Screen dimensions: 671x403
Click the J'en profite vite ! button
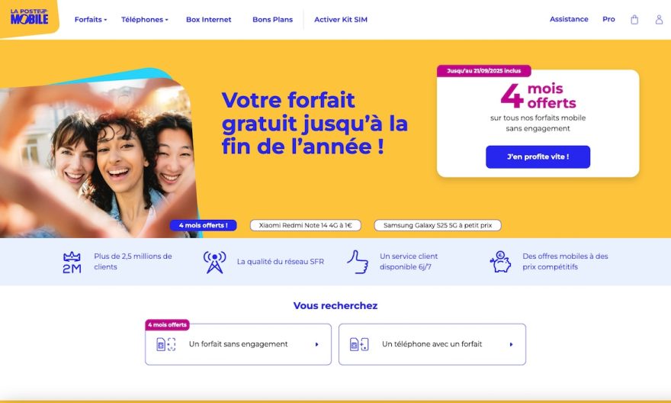click(x=538, y=156)
